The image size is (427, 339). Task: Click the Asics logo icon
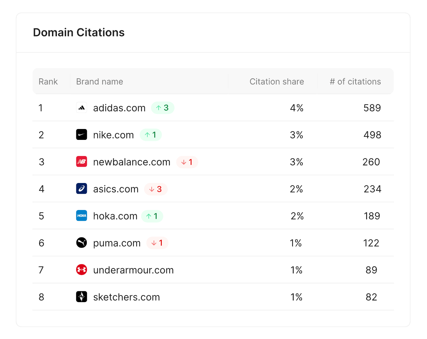click(x=82, y=189)
